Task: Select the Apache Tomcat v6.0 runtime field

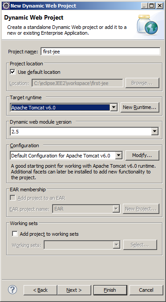Action: pyautogui.click(x=60, y=108)
